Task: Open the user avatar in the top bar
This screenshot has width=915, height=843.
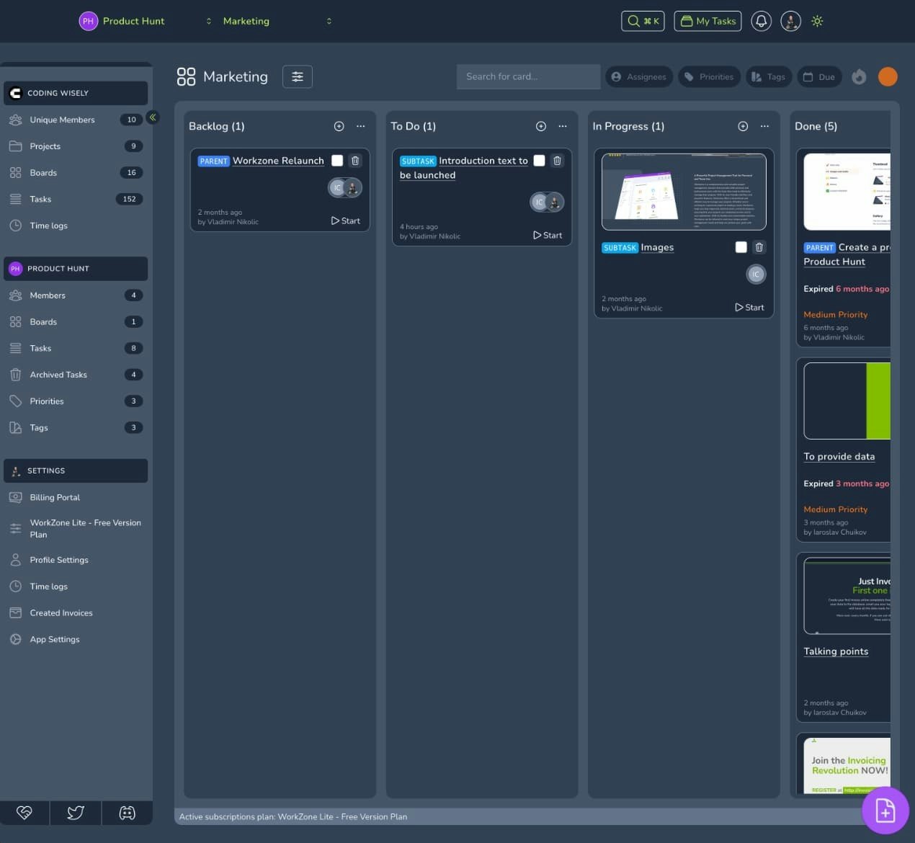Action: point(790,21)
